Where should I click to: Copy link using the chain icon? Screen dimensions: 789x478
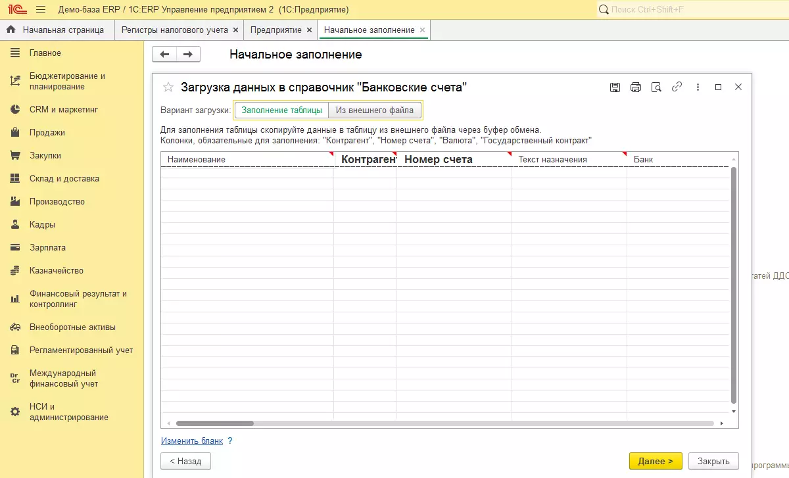[677, 87]
